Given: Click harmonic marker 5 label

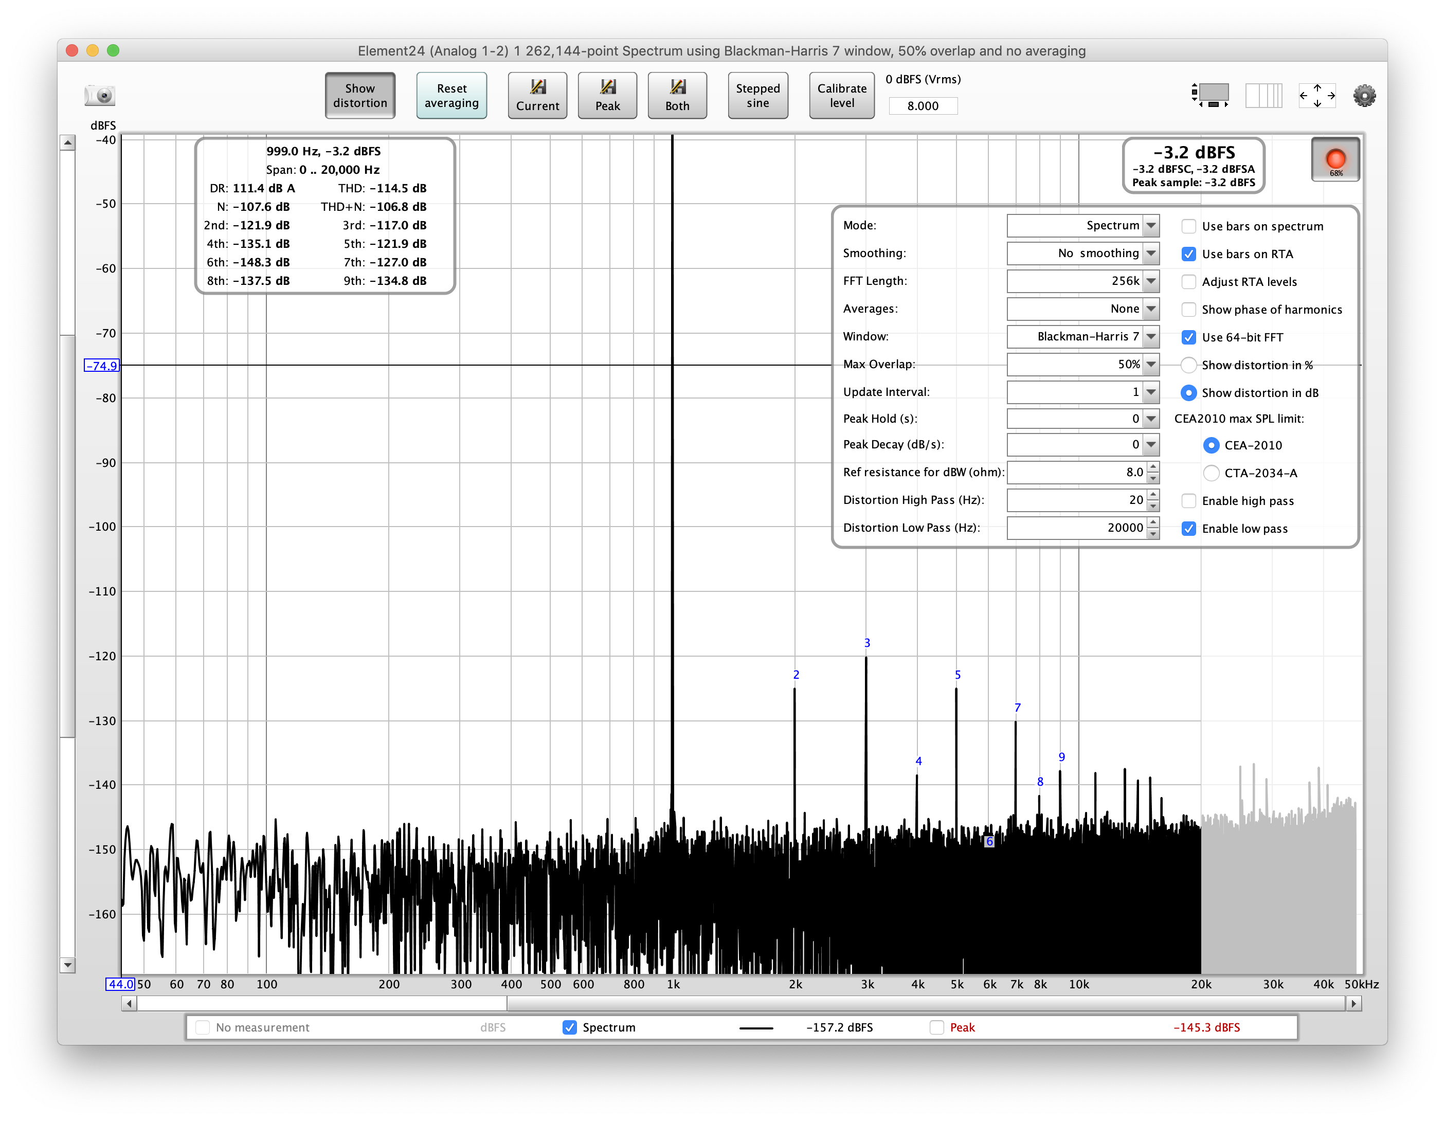Looking at the screenshot, I should point(958,675).
